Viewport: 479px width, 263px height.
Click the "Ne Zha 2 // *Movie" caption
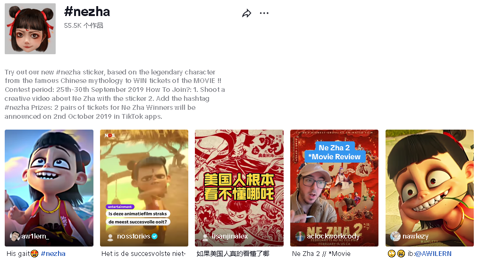(321, 254)
